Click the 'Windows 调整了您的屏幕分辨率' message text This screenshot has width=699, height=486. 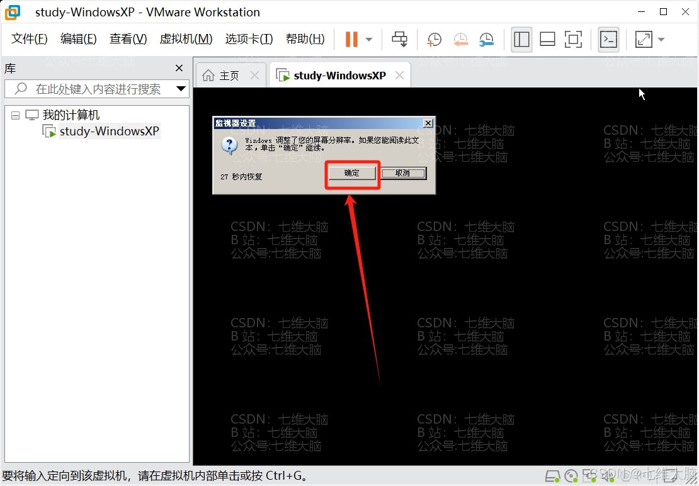(332, 144)
